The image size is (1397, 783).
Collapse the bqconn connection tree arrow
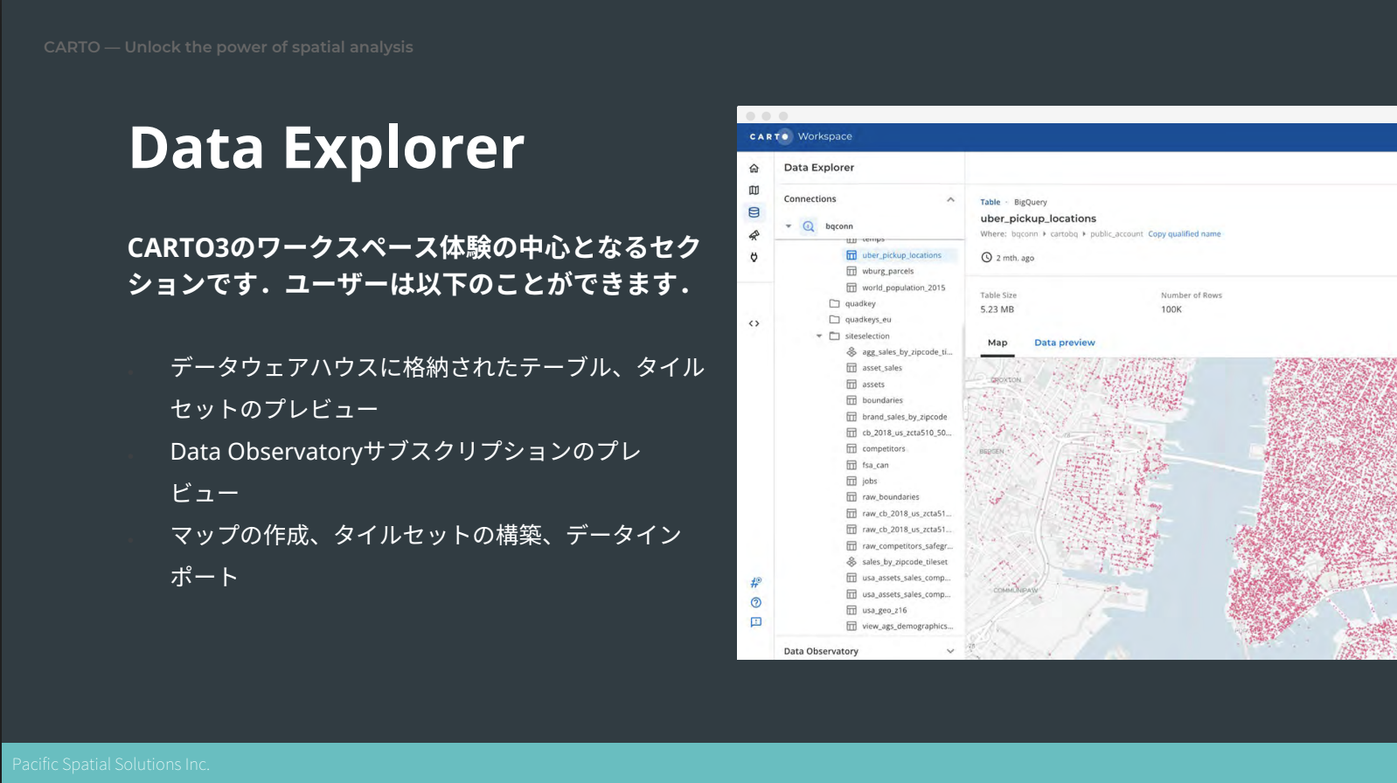pyautogui.click(x=789, y=226)
